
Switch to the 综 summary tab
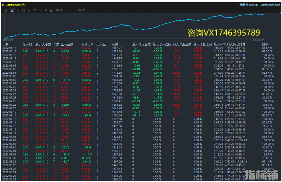(x=6, y=10)
